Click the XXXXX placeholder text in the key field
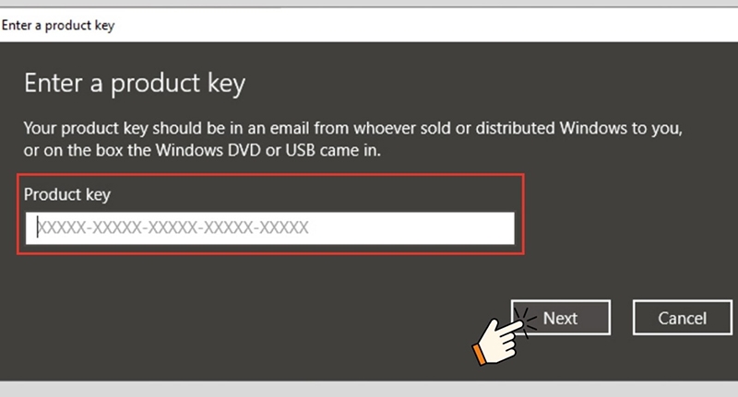The image size is (738, 397). 173,228
